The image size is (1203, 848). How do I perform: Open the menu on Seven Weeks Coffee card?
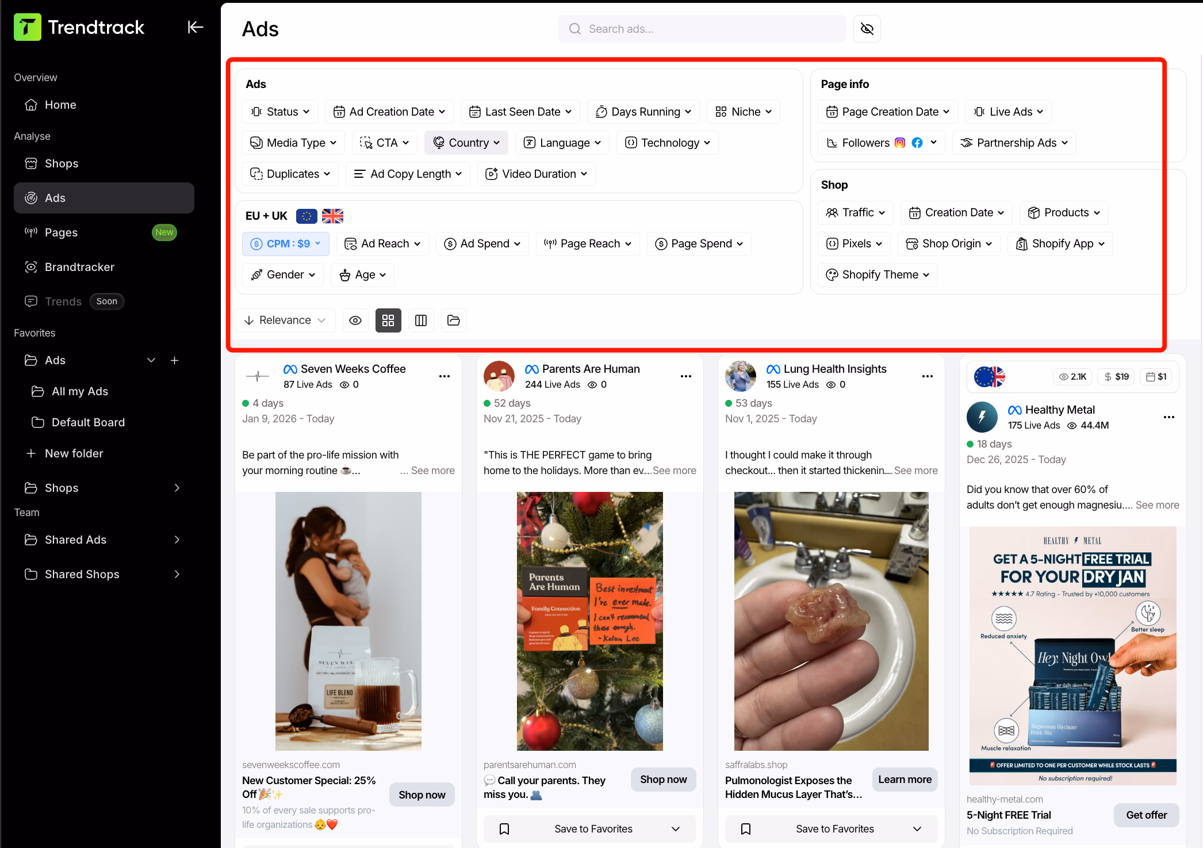click(445, 376)
